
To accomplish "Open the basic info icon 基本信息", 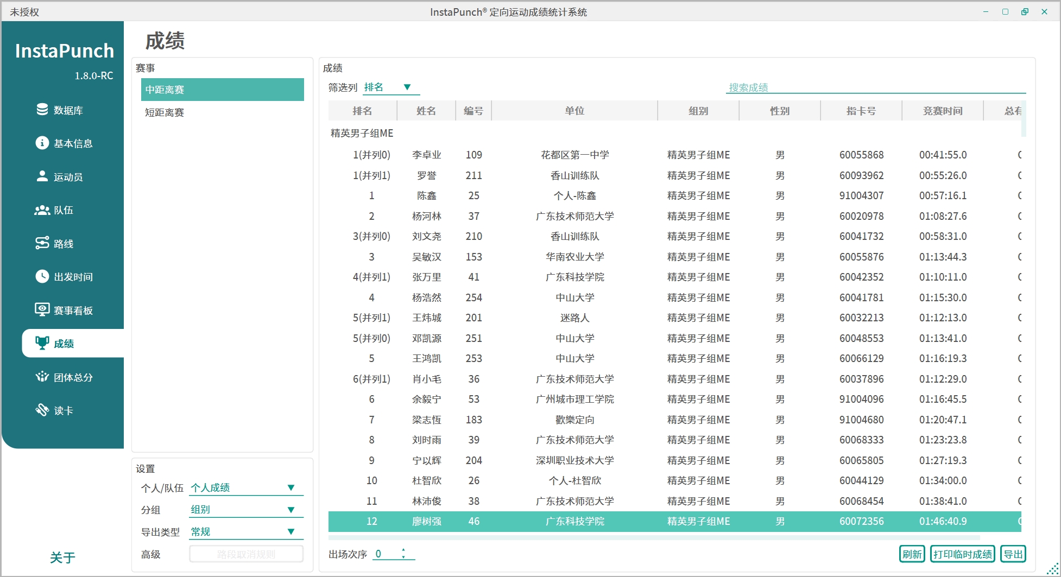I will (x=42, y=143).
